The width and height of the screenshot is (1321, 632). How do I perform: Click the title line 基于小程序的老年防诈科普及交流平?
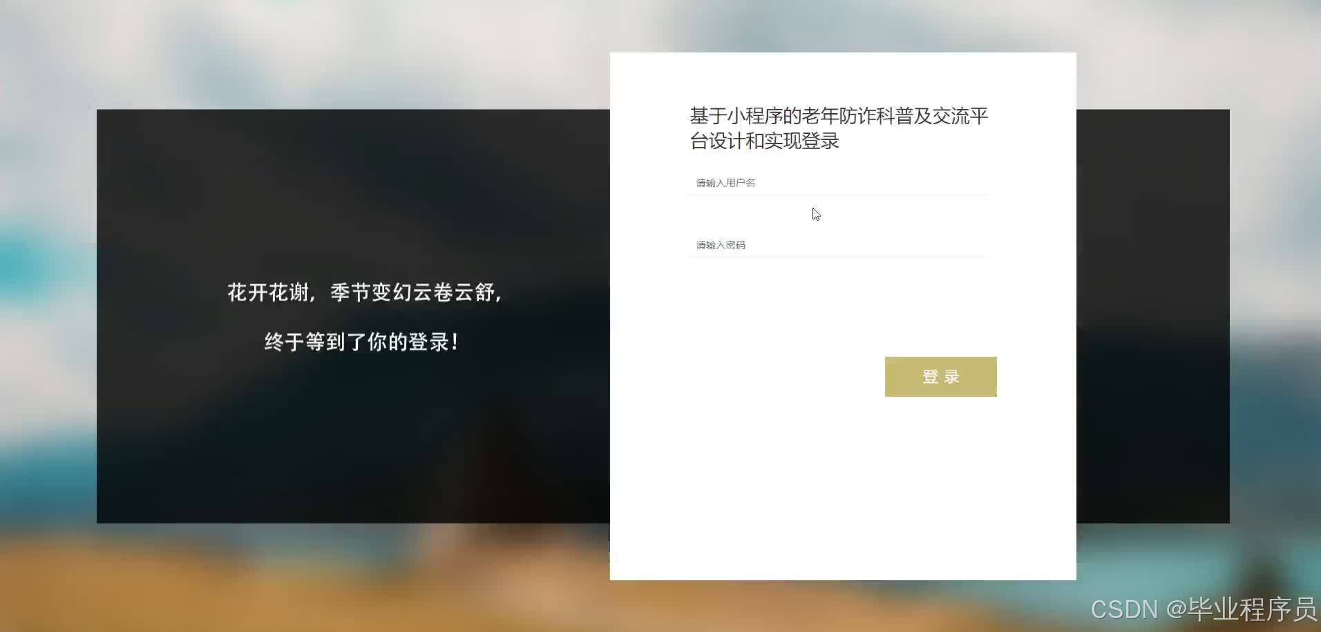839,116
